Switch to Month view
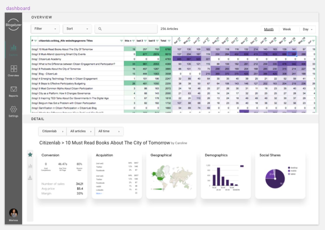The height and width of the screenshot is (230, 325). click(269, 29)
